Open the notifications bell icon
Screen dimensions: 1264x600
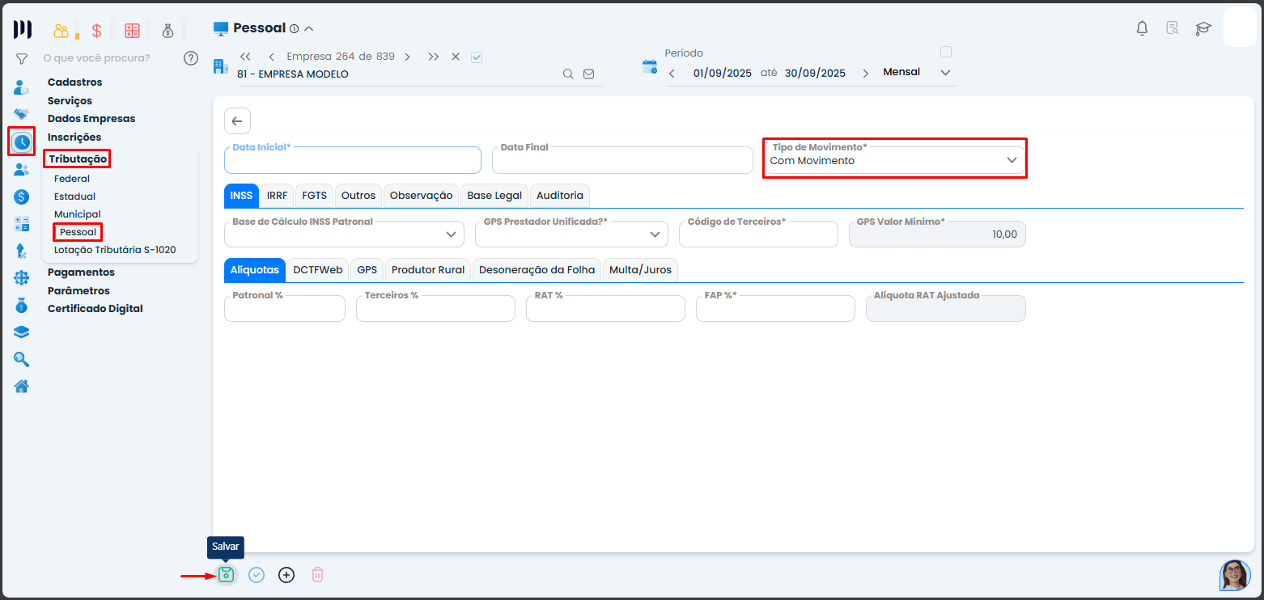pyautogui.click(x=1142, y=28)
